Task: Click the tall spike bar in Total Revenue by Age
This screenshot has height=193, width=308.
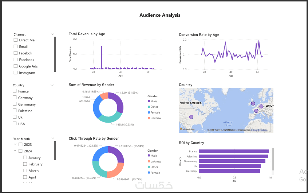Action: (x=101, y=58)
